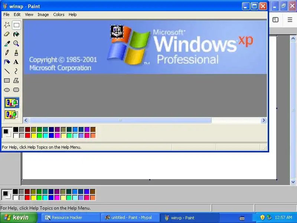Pick dark red in background Paint palette
This screenshot has width=297, height=223.
(27, 191)
